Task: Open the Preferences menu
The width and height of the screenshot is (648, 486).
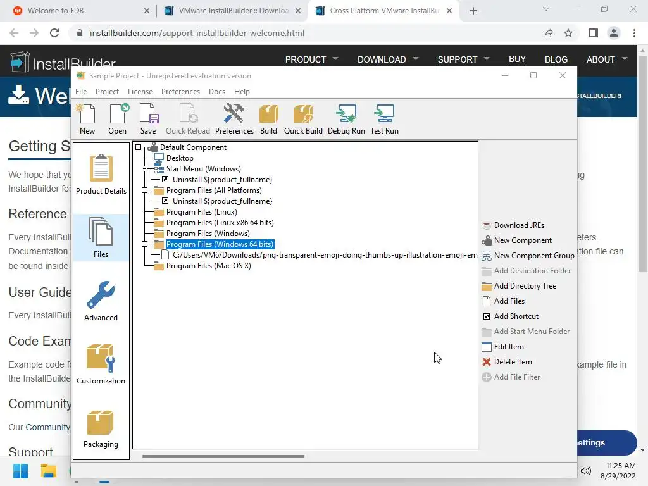Action: click(x=180, y=92)
